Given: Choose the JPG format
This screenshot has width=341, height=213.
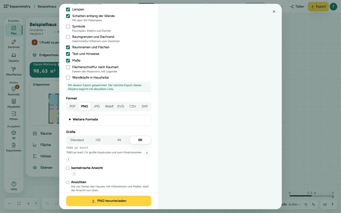Looking at the screenshot, I should pos(97,106).
